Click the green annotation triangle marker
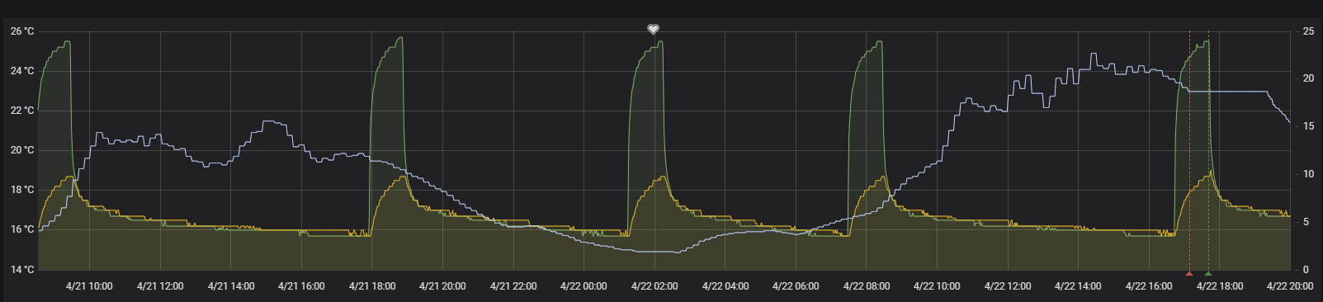1323x302 pixels. [1208, 272]
